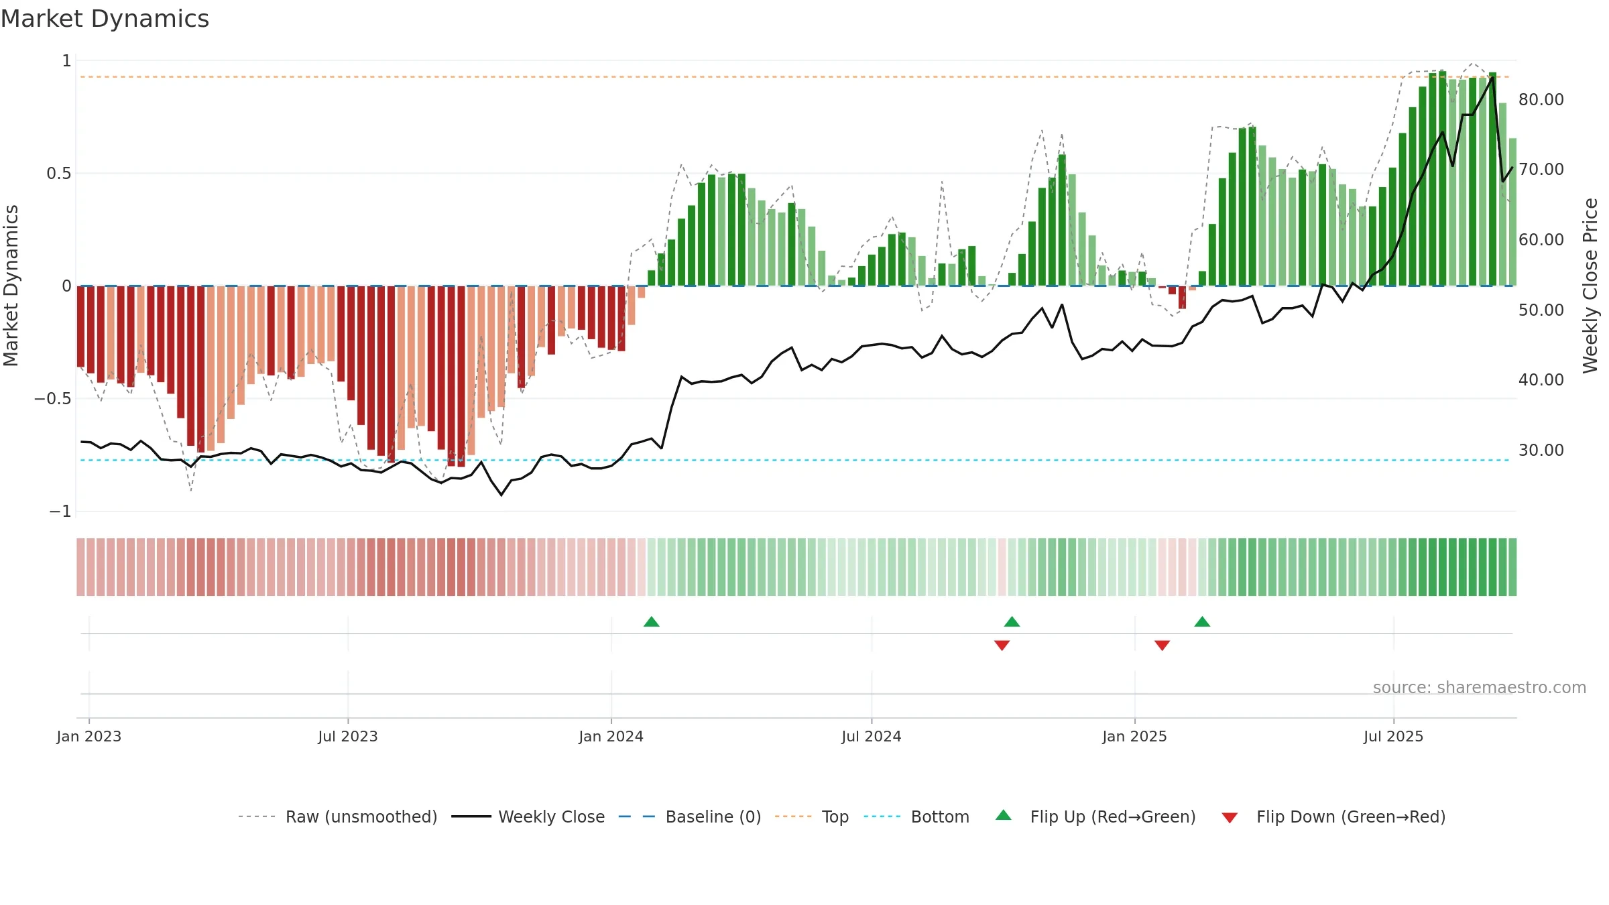1609x905 pixels.
Task: Toggle the Raw (unsmoothed) legend entry
Action: (x=337, y=817)
